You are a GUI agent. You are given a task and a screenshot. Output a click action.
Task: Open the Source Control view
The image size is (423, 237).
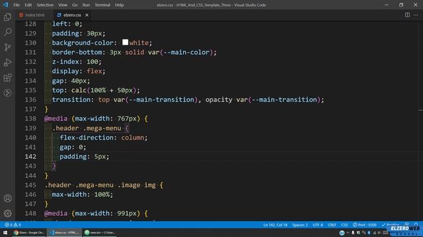pyautogui.click(x=7, y=47)
